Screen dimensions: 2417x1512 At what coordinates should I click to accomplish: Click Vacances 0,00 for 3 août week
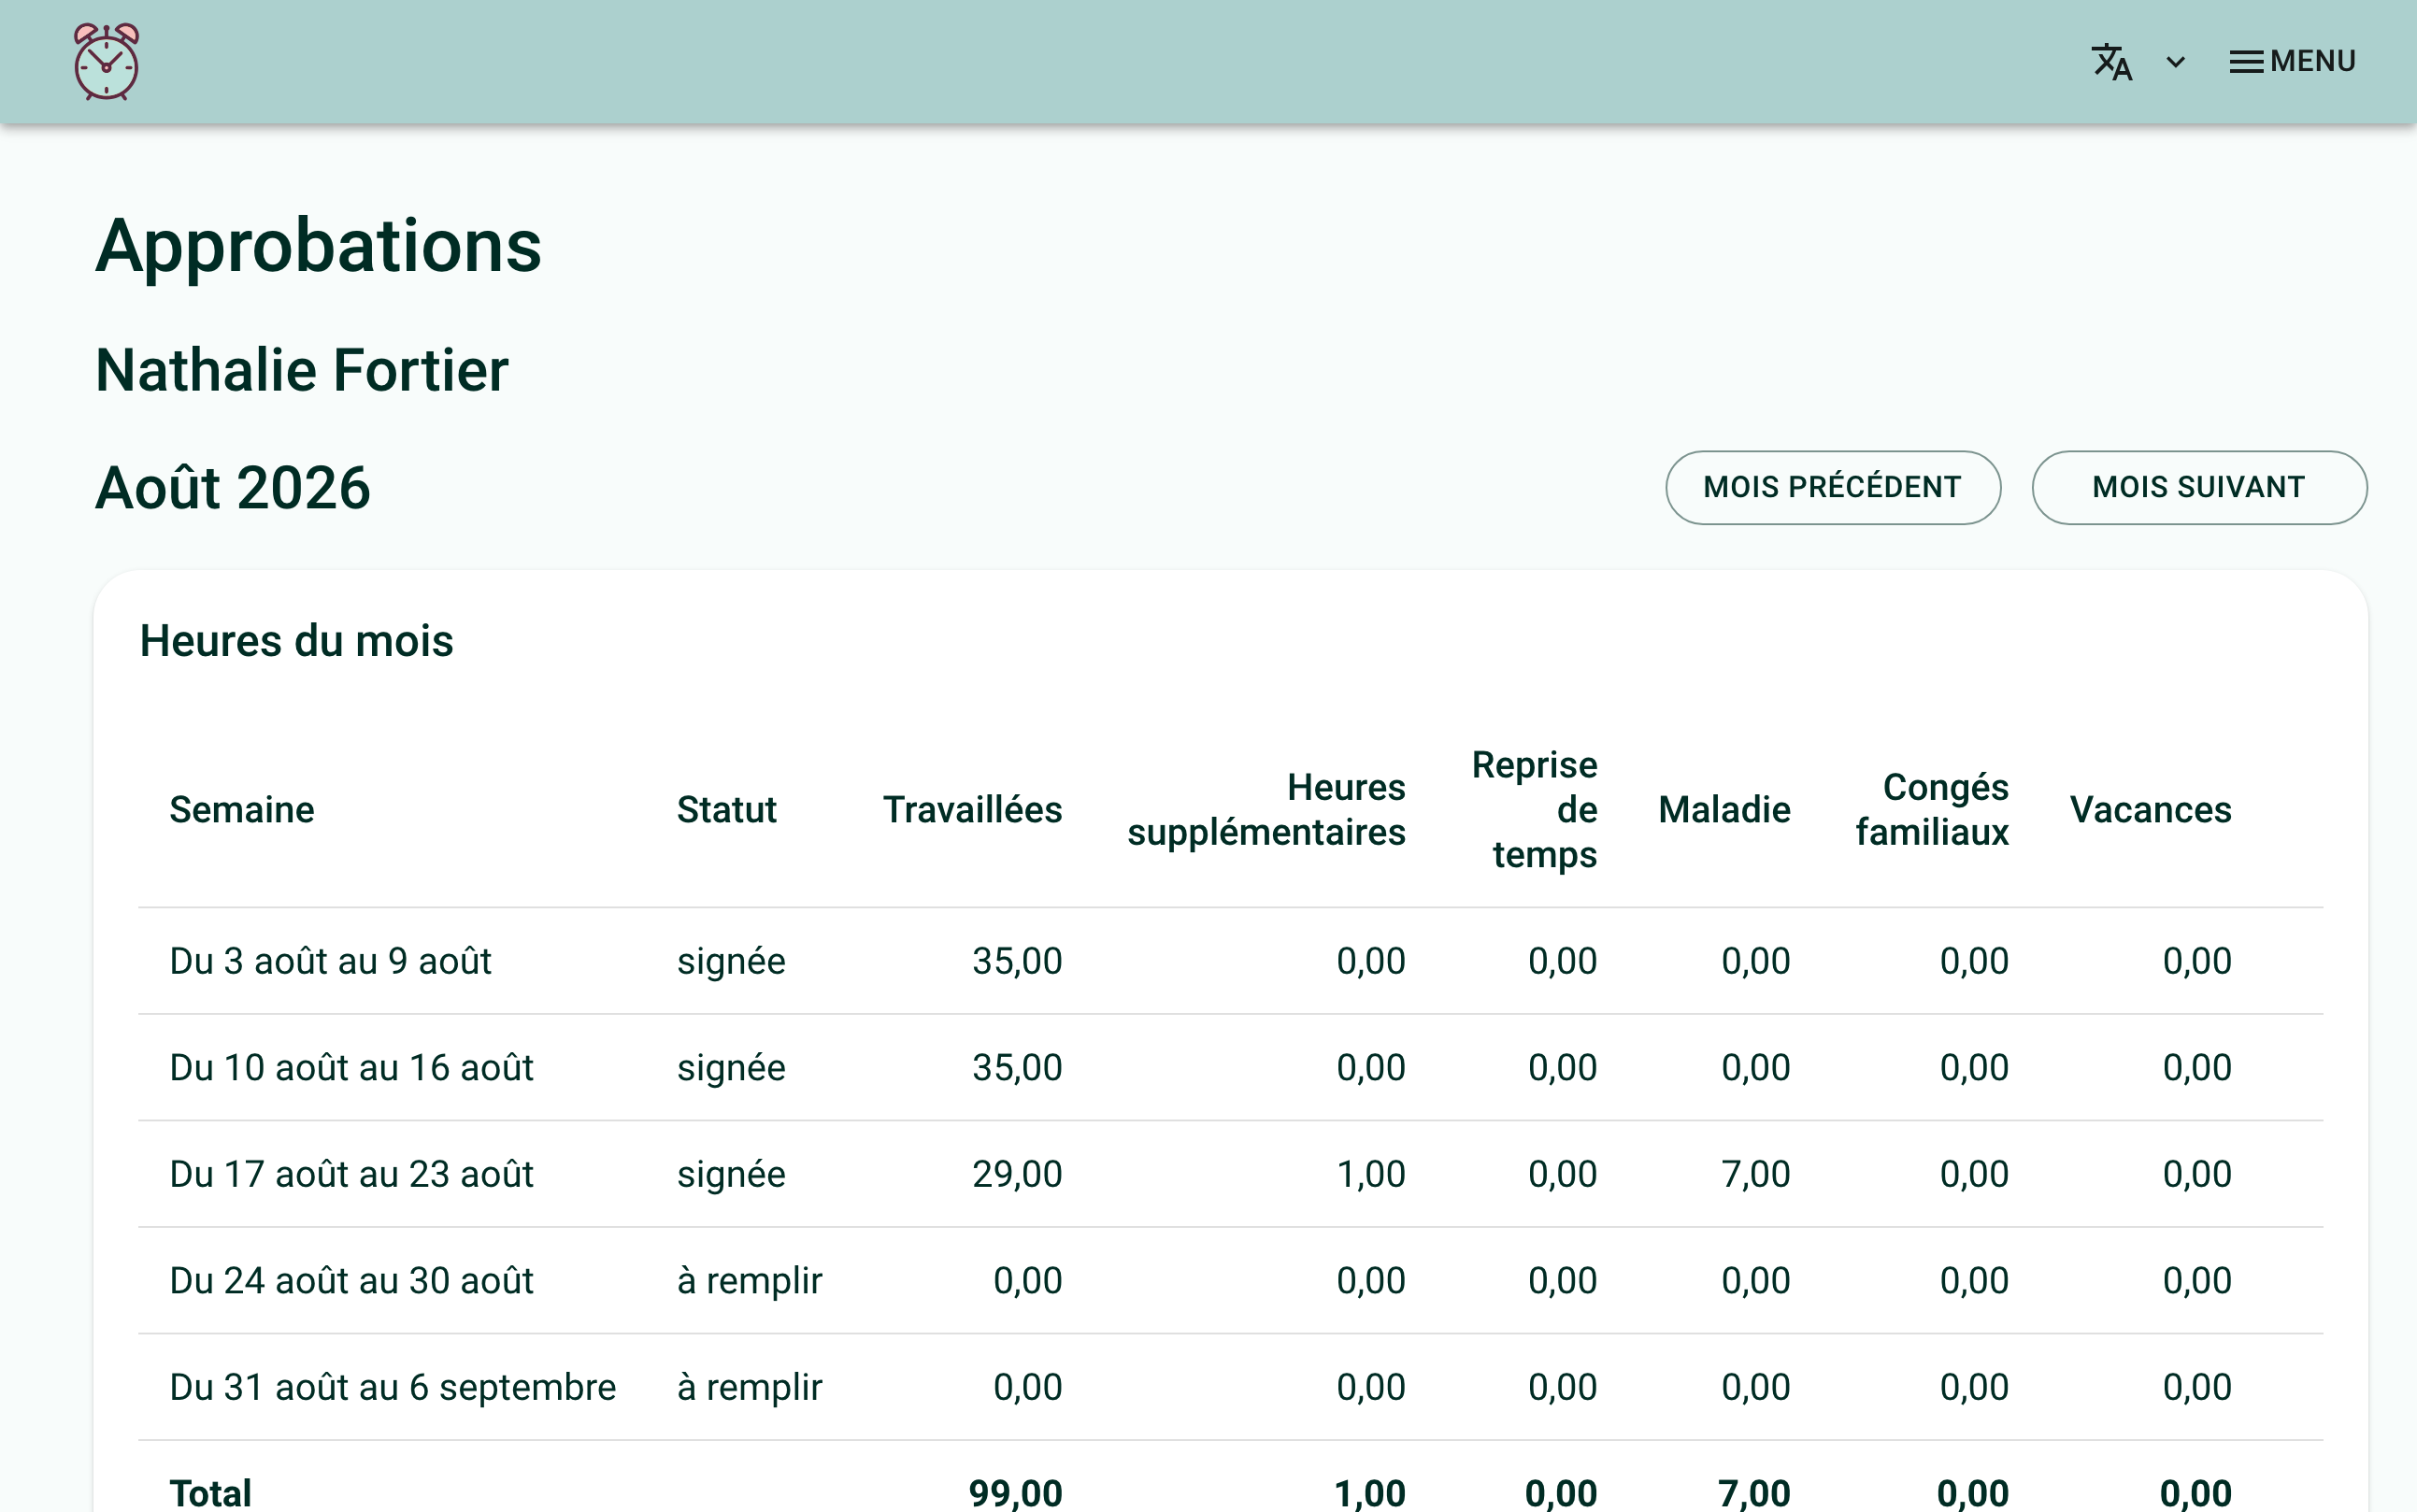pos(2197,961)
